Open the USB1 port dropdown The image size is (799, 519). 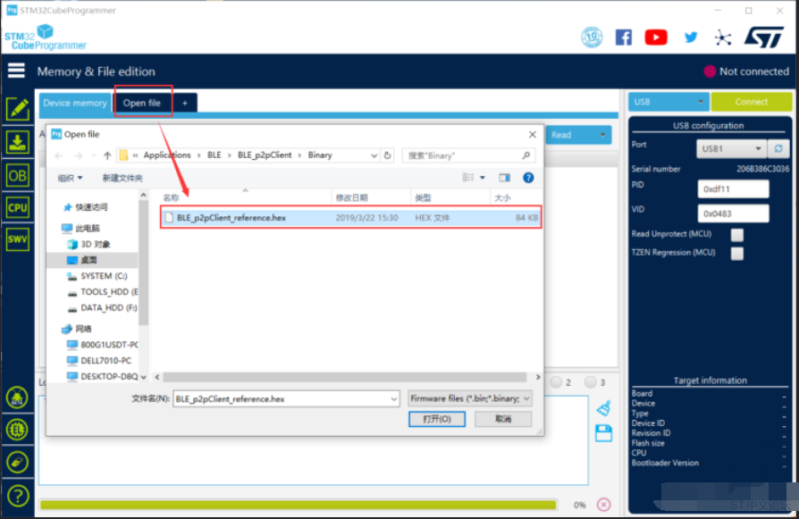coord(731,148)
